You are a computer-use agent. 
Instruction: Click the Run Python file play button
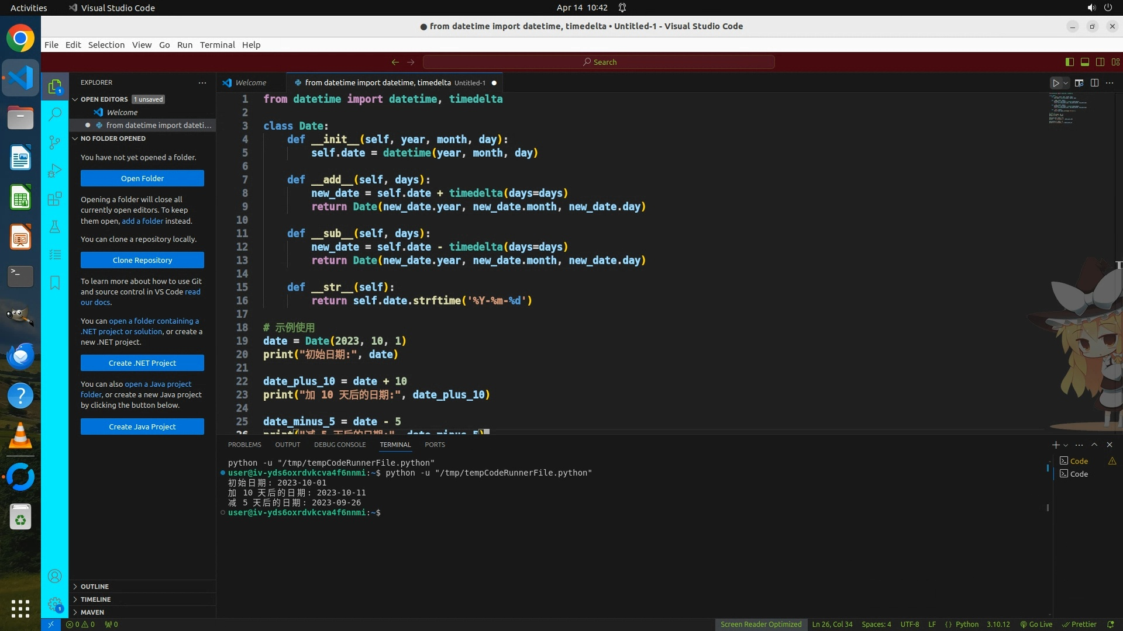tap(1056, 83)
